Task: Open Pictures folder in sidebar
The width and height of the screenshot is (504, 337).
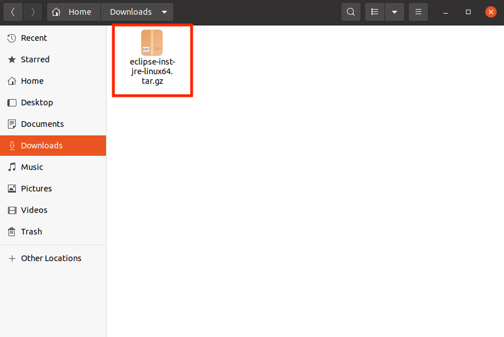Action: point(53,189)
